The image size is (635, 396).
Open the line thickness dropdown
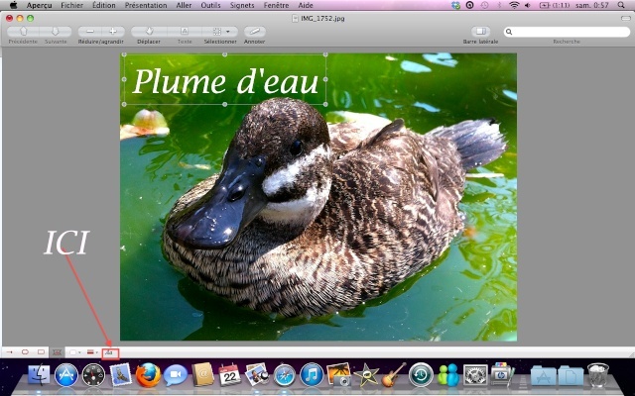(92, 352)
